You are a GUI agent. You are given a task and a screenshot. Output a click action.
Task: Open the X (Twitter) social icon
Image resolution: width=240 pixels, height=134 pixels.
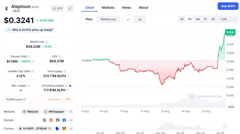[x=44, y=120]
